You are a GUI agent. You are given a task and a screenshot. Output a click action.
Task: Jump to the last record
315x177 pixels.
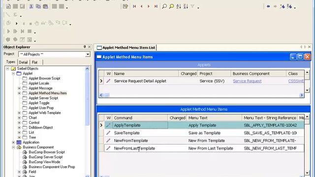156,6
